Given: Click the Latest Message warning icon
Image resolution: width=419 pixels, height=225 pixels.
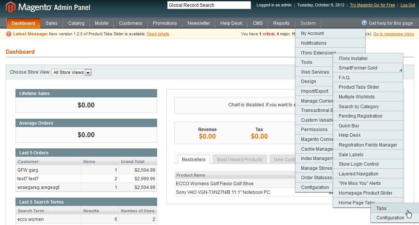Looking at the screenshot, I should [9, 34].
